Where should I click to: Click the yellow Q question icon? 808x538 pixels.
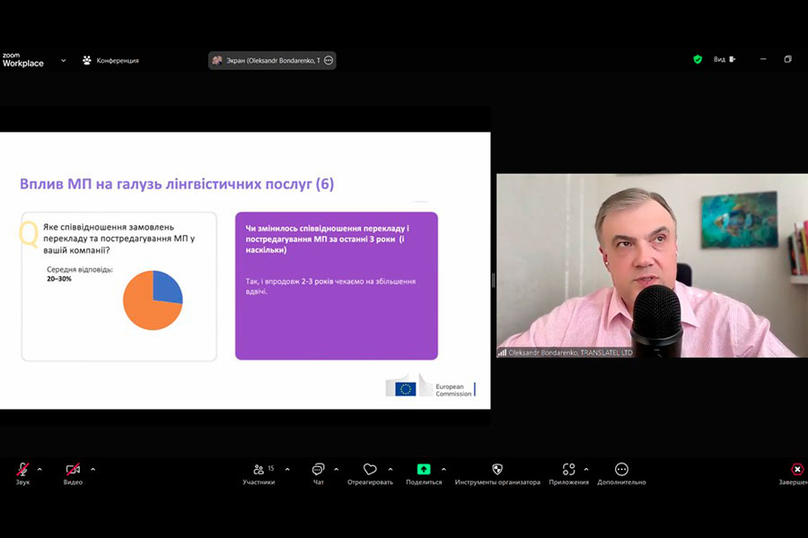[x=29, y=234]
